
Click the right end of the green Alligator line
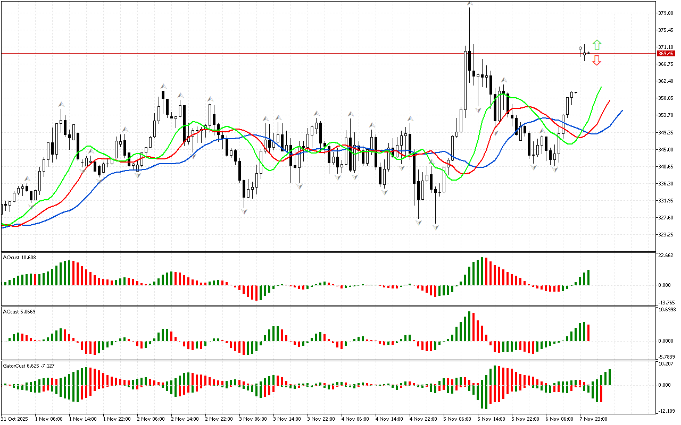[601, 87]
